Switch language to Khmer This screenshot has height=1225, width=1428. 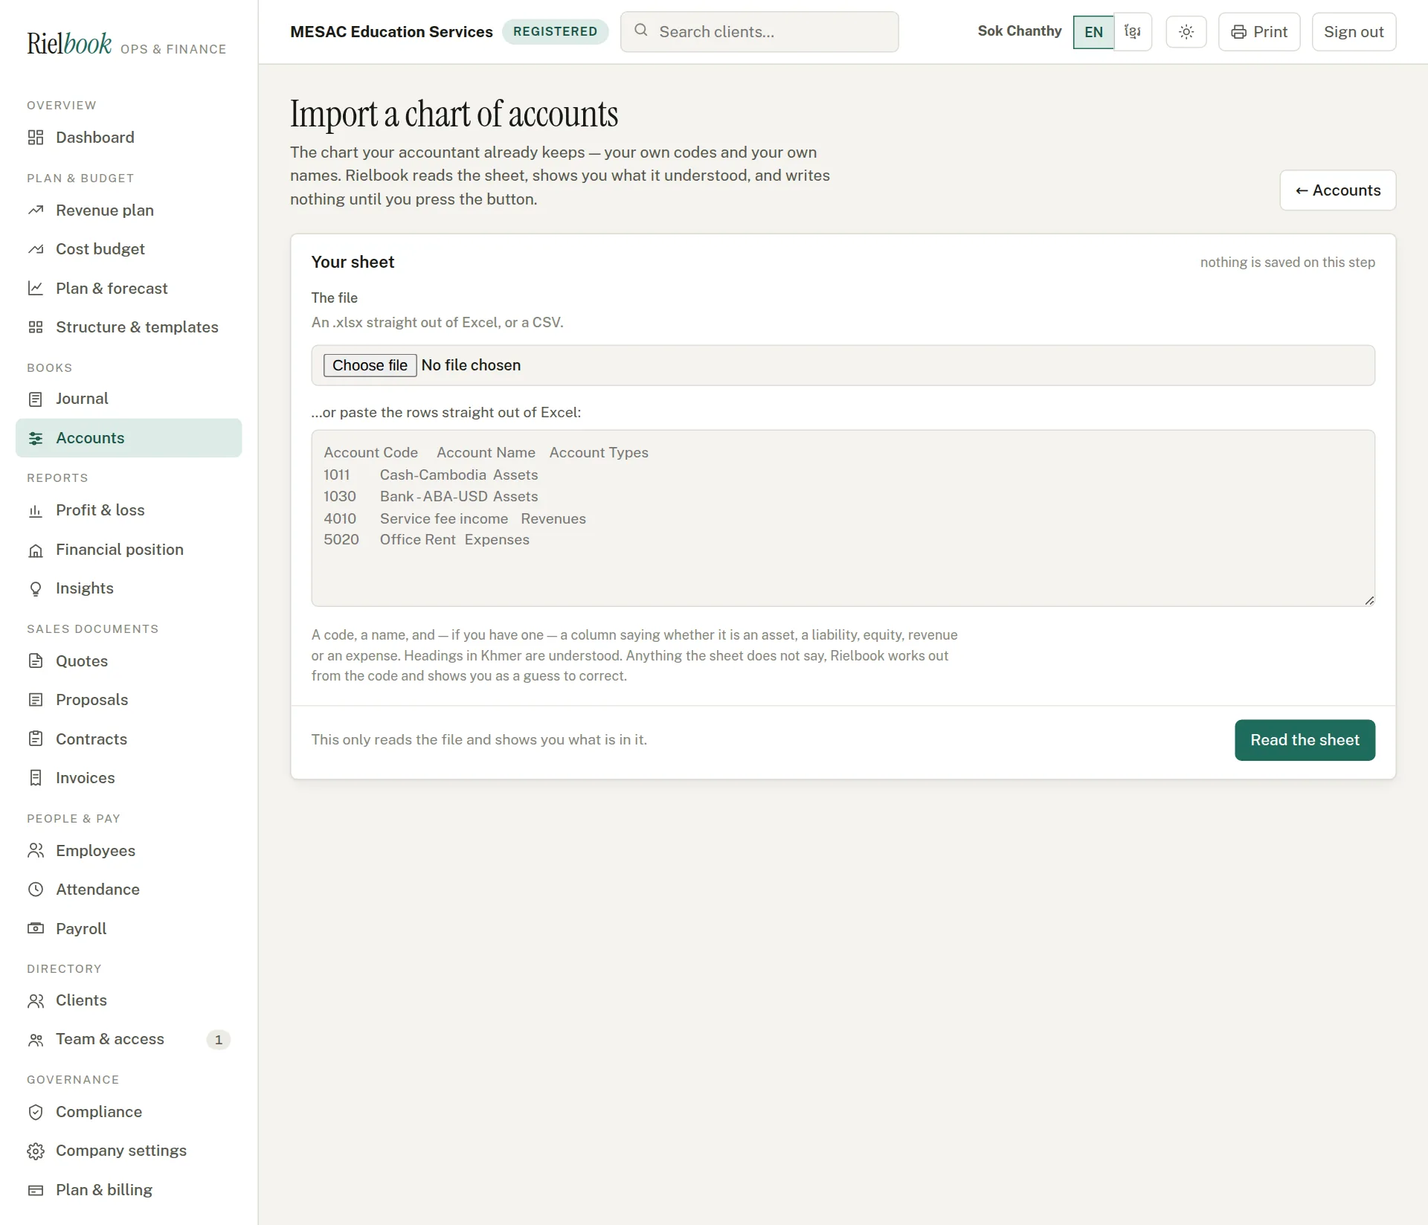pos(1133,32)
